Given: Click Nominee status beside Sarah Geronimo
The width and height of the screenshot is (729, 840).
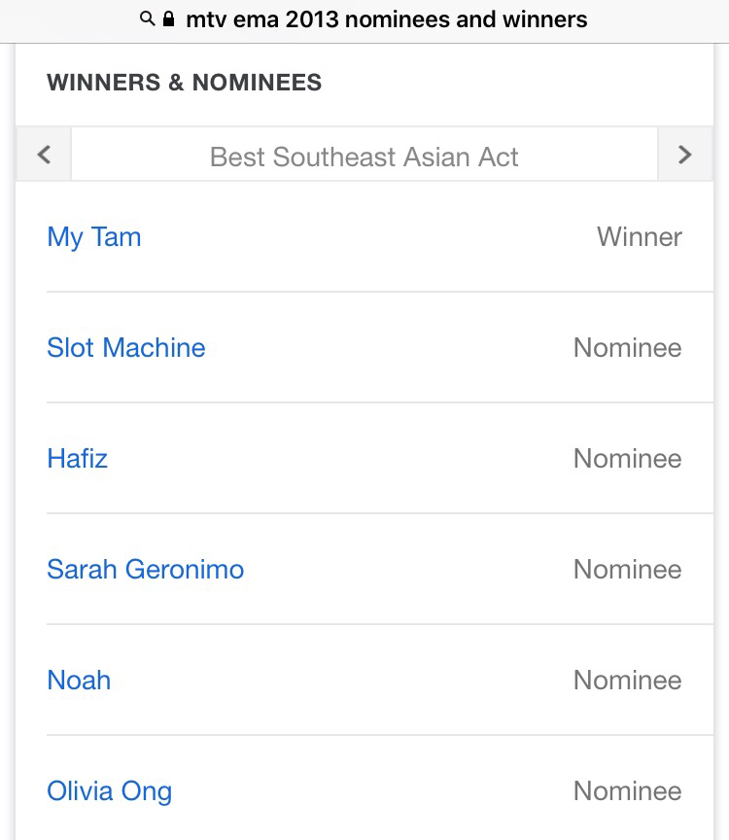Looking at the screenshot, I should (627, 570).
